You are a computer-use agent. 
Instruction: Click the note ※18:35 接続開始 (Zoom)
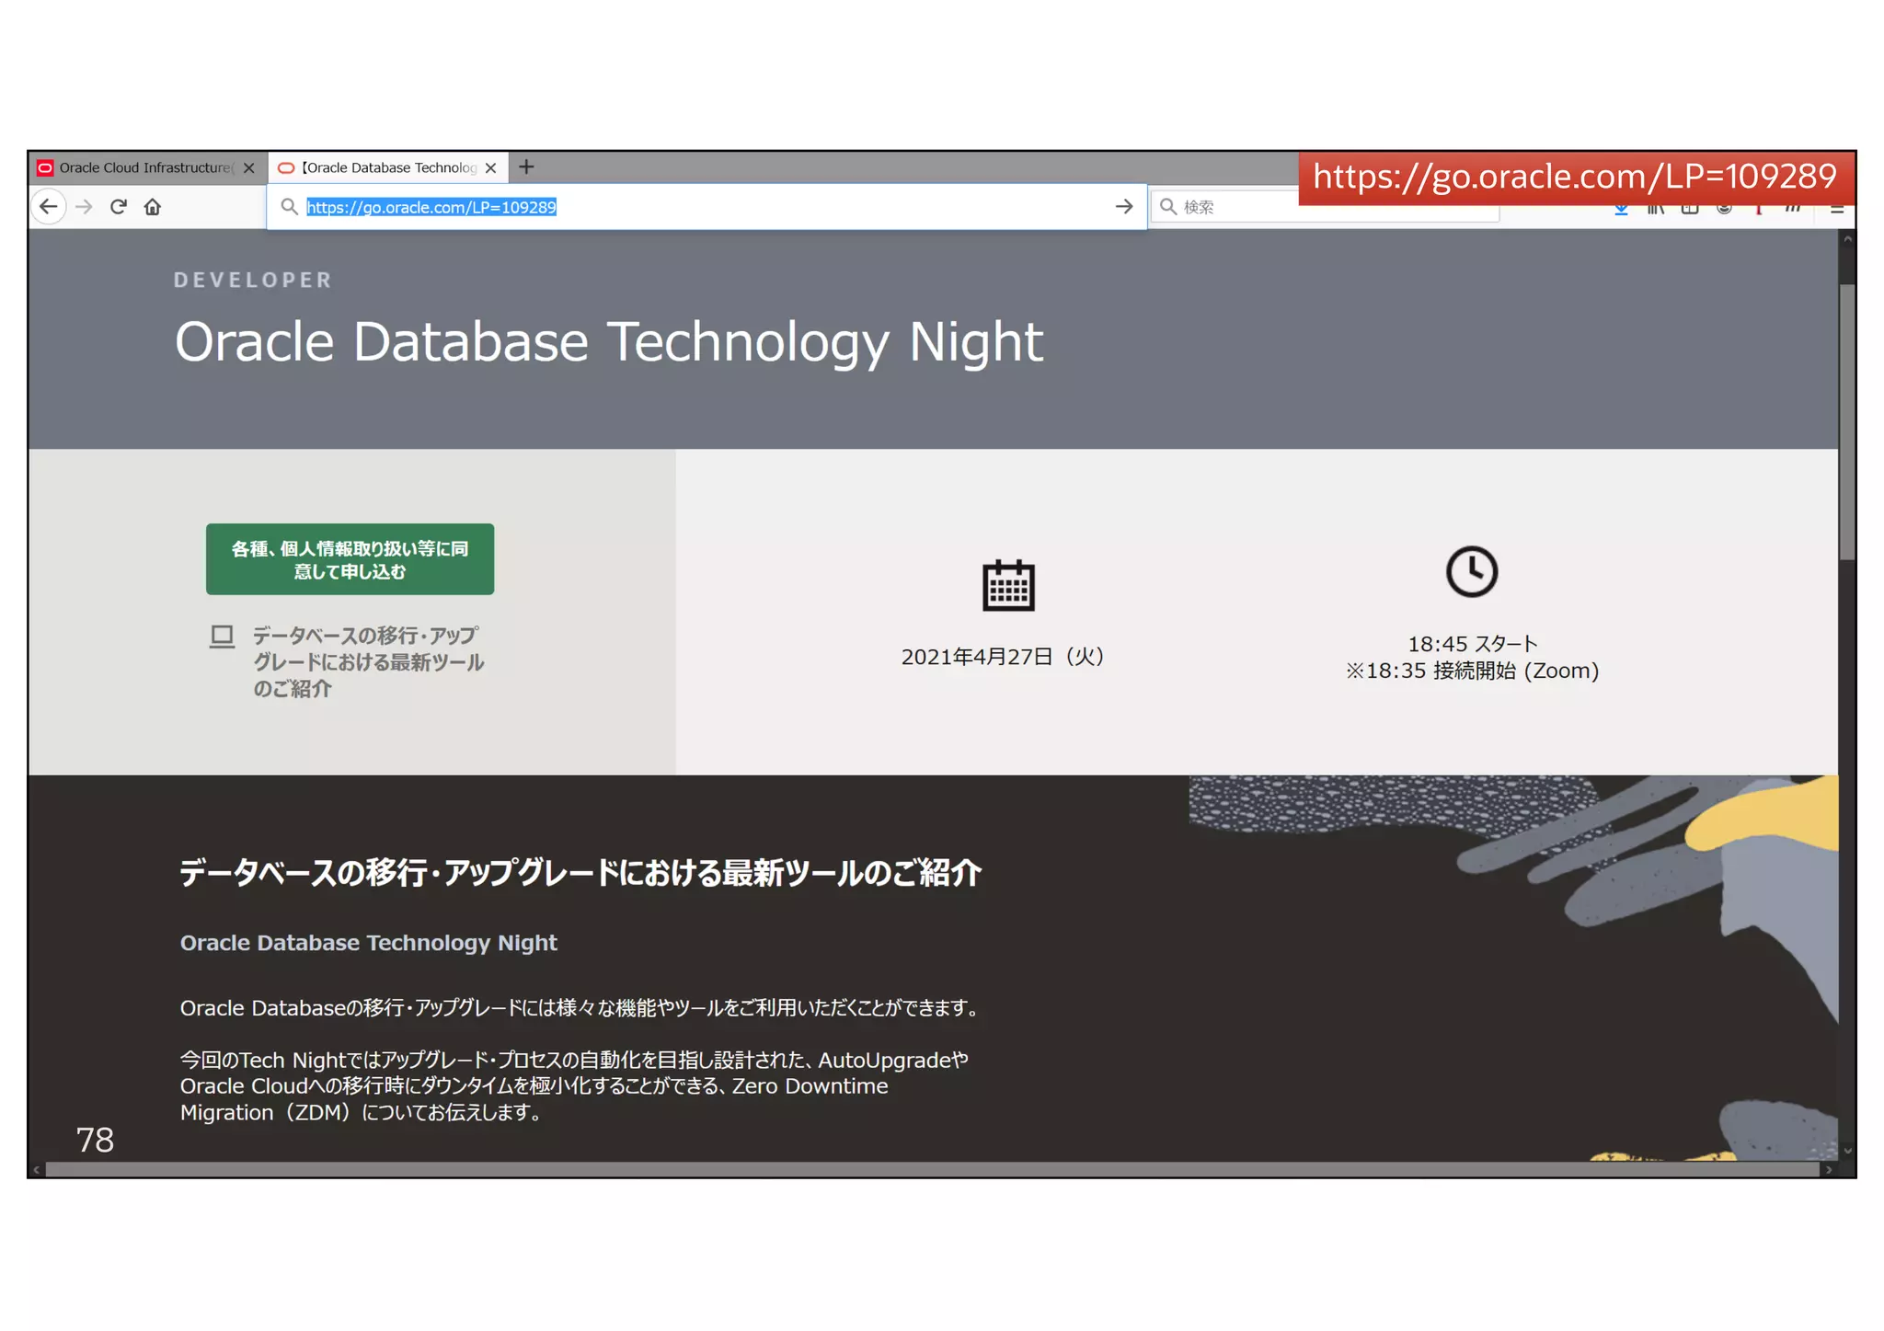(1472, 671)
